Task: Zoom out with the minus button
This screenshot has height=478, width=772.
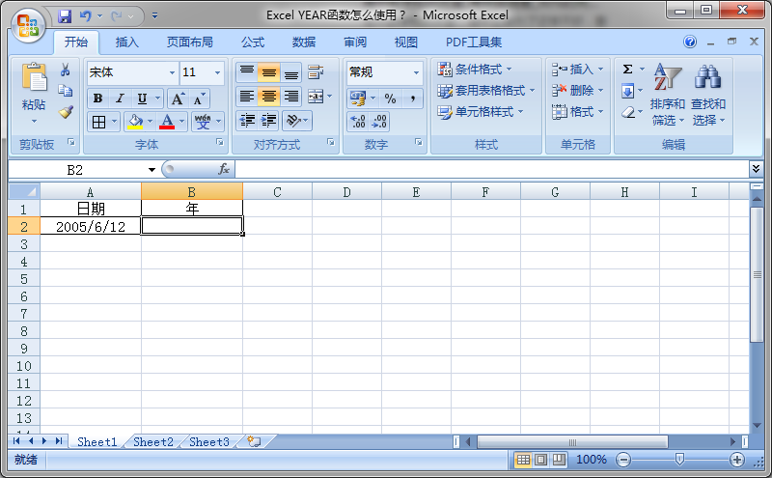Action: point(623,460)
